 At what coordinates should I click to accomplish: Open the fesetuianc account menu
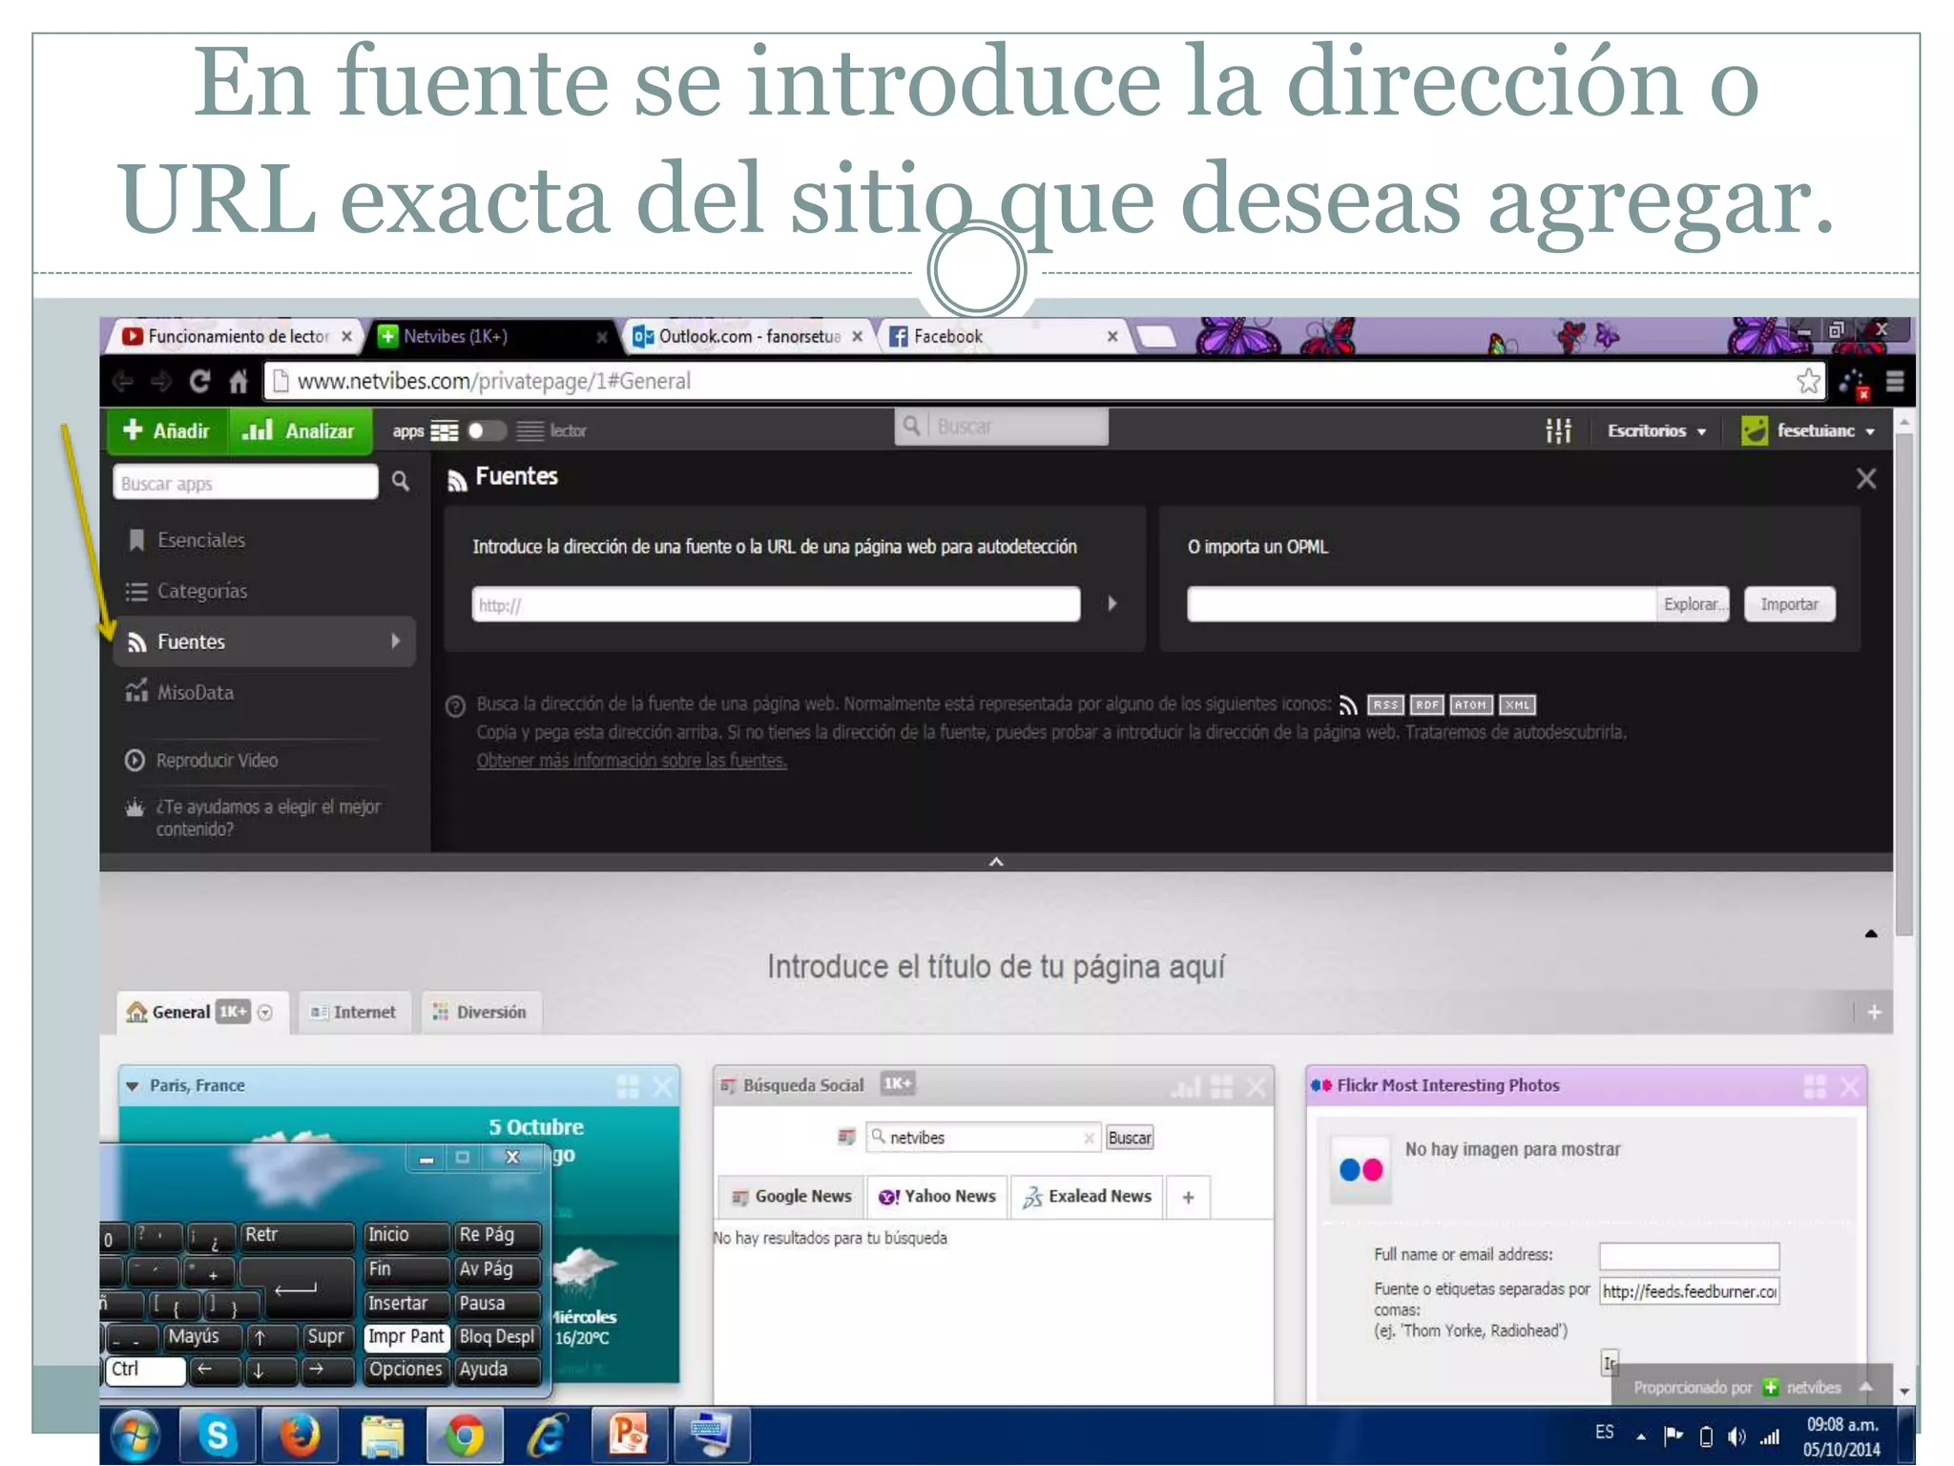[1808, 430]
